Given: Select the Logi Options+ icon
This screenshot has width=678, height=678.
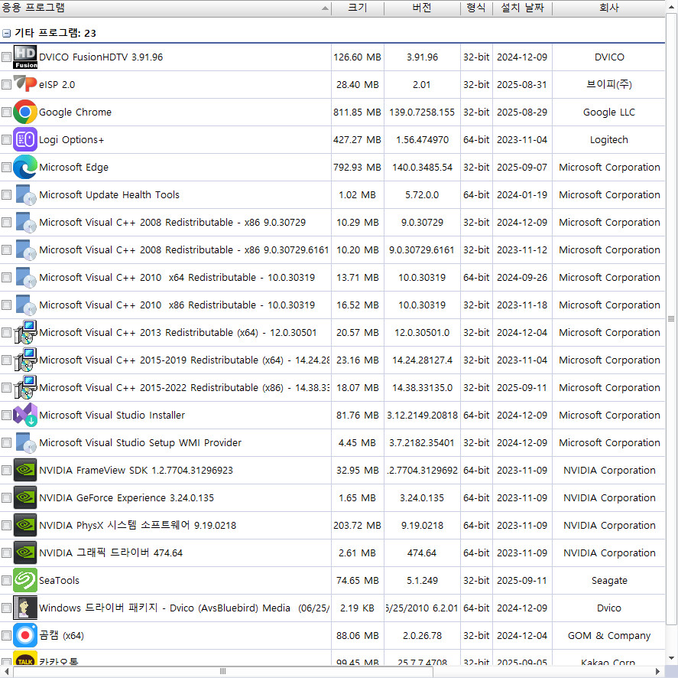Looking at the screenshot, I should click(x=25, y=139).
